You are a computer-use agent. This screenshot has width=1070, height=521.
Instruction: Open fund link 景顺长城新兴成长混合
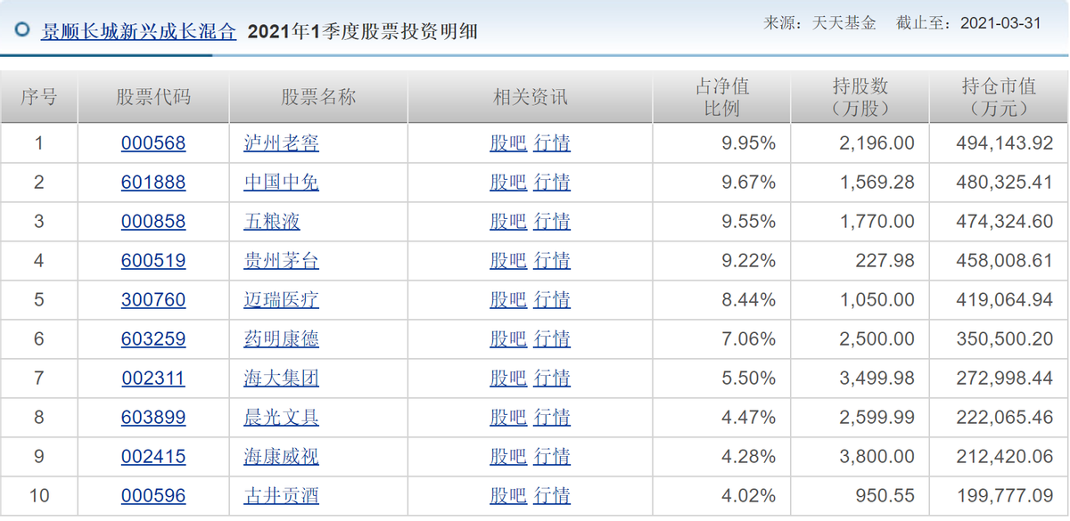[x=139, y=31]
